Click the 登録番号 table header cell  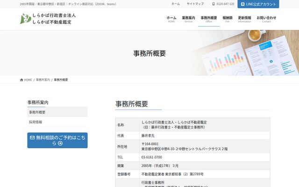128,174
